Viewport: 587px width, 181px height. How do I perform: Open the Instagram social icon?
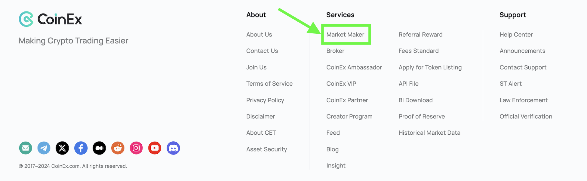point(136,148)
